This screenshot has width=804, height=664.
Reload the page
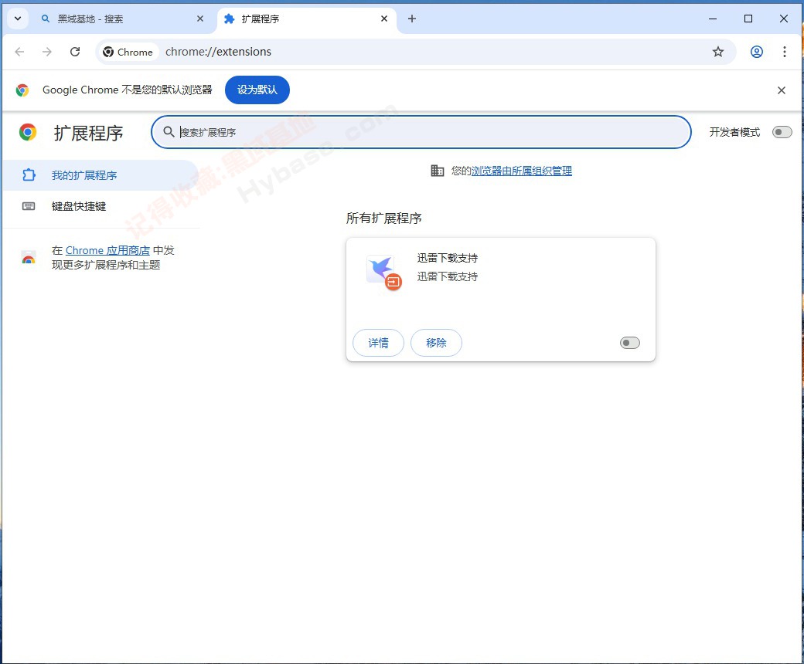point(75,52)
